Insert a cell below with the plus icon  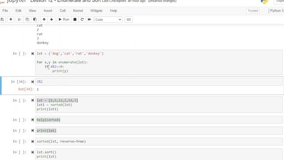coord(11,20)
